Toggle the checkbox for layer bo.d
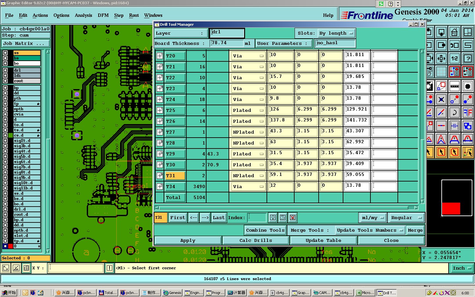The image size is (475, 297). tap(5, 204)
